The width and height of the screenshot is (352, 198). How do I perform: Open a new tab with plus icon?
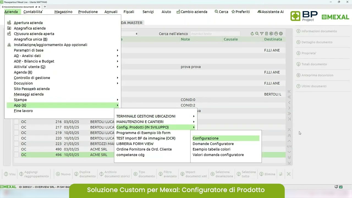45,7
